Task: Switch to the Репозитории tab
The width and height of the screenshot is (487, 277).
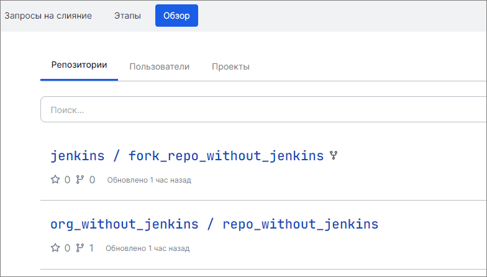Action: (80, 65)
